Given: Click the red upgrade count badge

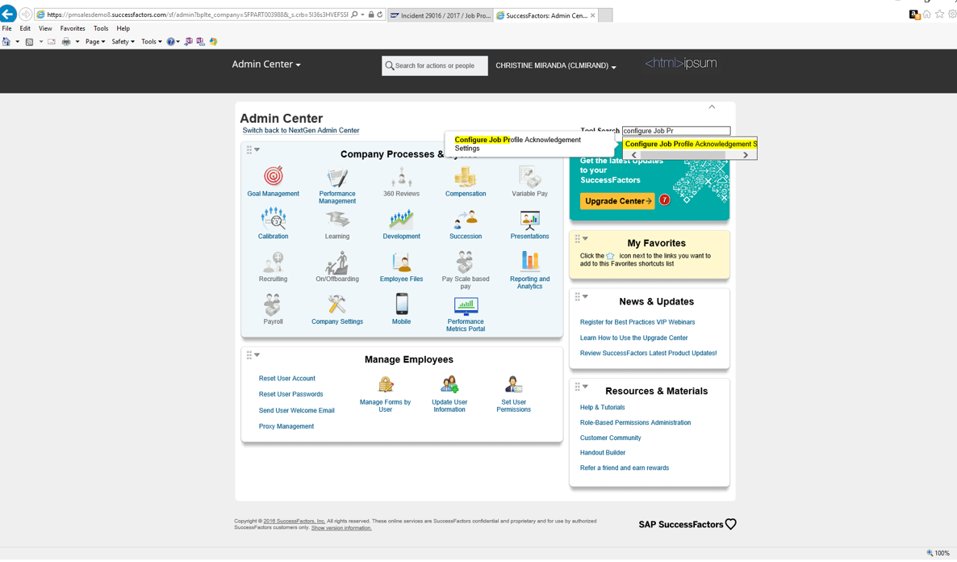Looking at the screenshot, I should click(x=664, y=199).
